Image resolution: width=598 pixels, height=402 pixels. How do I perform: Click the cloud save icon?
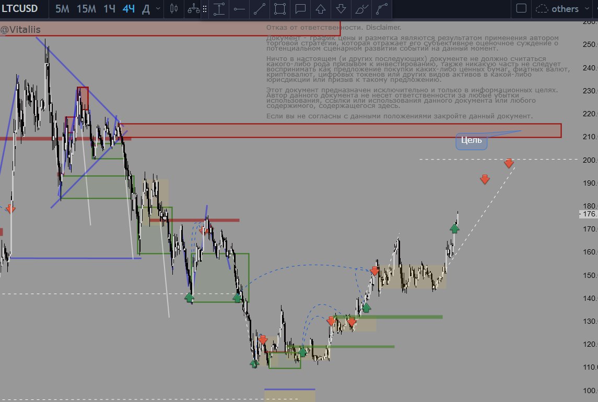pyautogui.click(x=542, y=9)
